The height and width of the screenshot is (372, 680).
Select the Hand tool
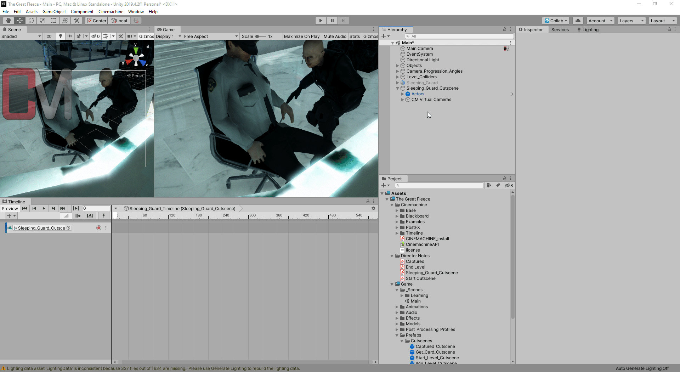tap(8, 21)
